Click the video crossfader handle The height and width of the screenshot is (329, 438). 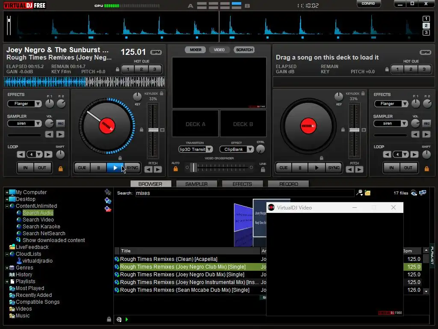(194, 167)
